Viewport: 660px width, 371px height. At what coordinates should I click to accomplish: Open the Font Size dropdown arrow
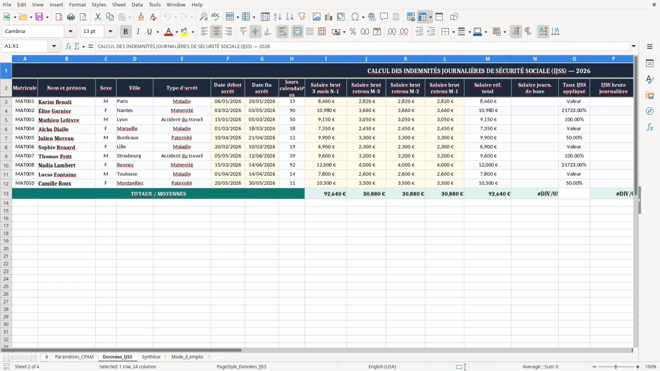pyautogui.click(x=110, y=32)
